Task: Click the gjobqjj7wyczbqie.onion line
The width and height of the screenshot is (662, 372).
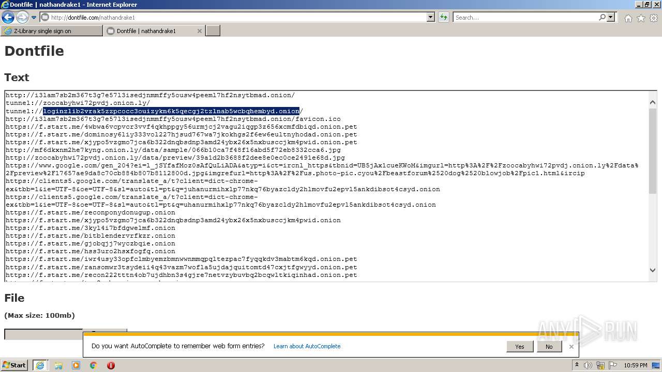Action: [91, 243]
